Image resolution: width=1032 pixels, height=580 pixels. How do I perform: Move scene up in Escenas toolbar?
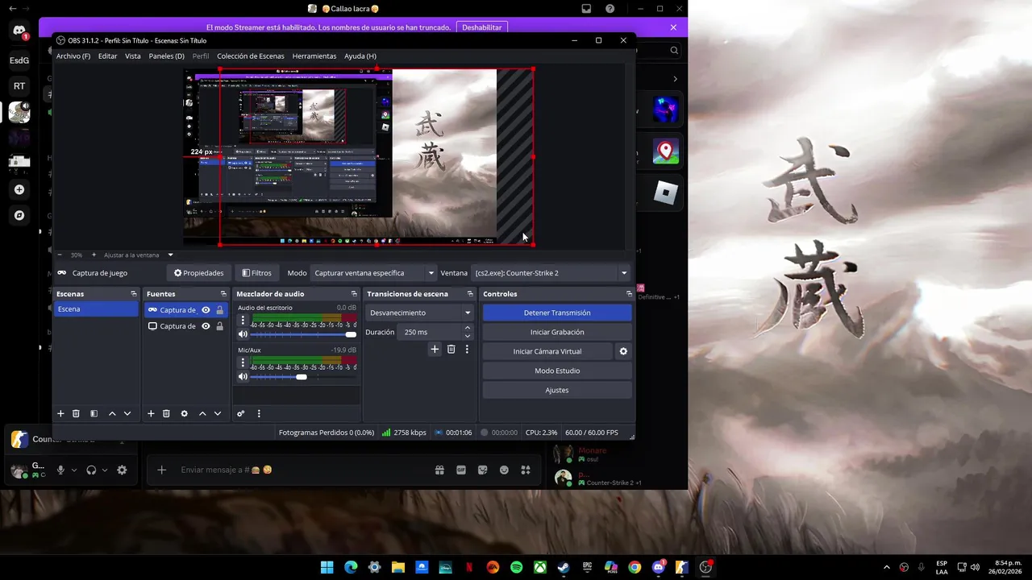[112, 413]
